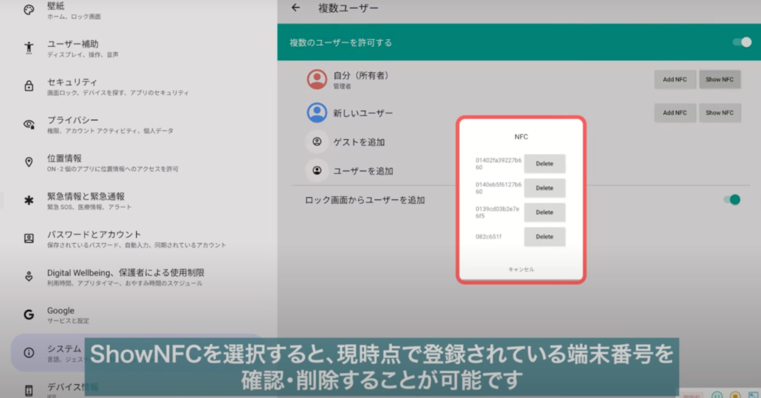Click the blue new user avatar icon
The height and width of the screenshot is (398, 761).
[317, 113]
